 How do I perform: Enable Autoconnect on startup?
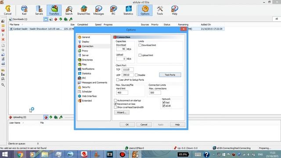pos(115,101)
